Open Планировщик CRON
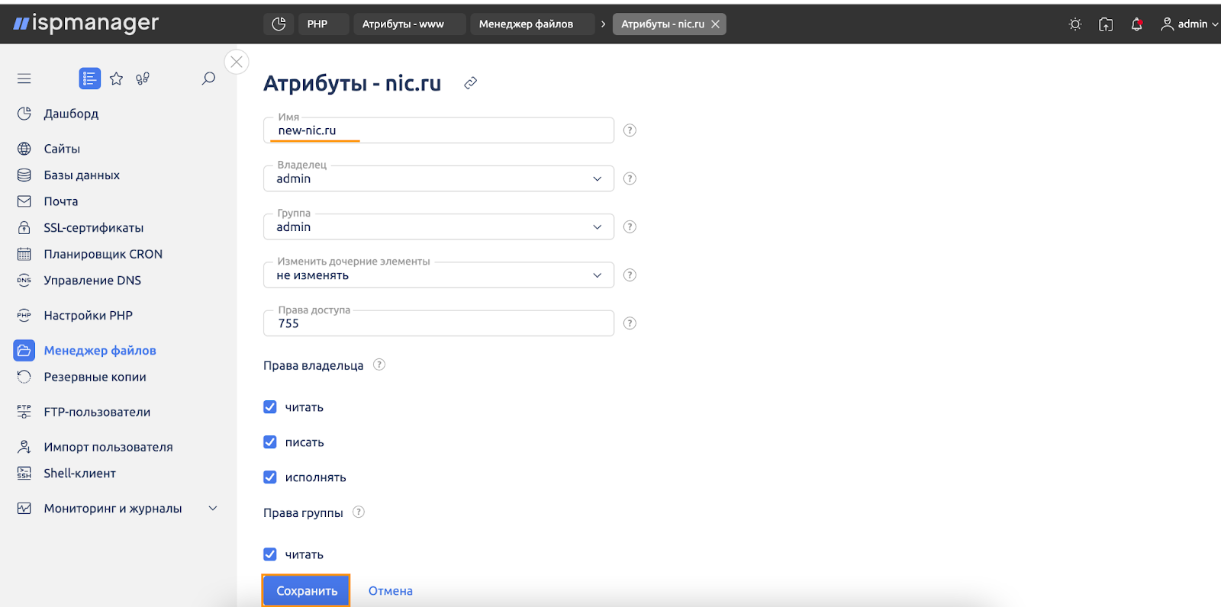Viewport: 1221px width, 607px height. point(103,254)
